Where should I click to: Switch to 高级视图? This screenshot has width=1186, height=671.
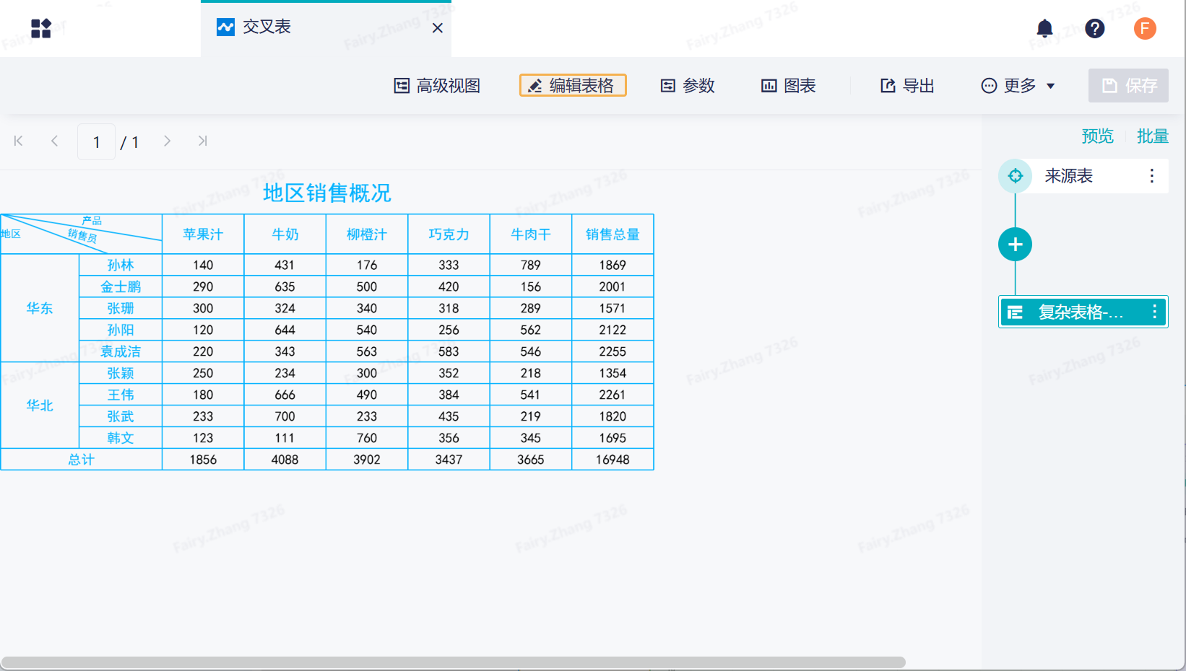click(437, 86)
